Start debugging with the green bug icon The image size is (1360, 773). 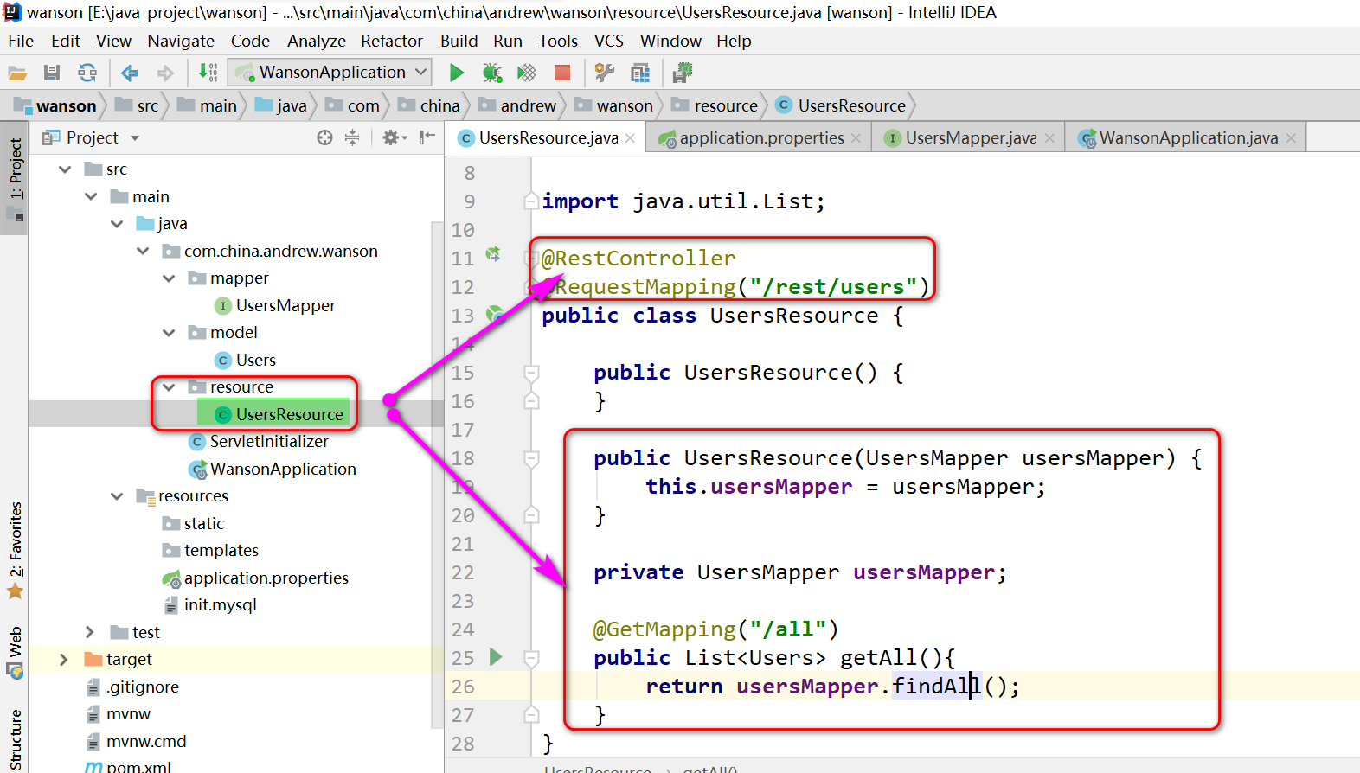(x=492, y=73)
